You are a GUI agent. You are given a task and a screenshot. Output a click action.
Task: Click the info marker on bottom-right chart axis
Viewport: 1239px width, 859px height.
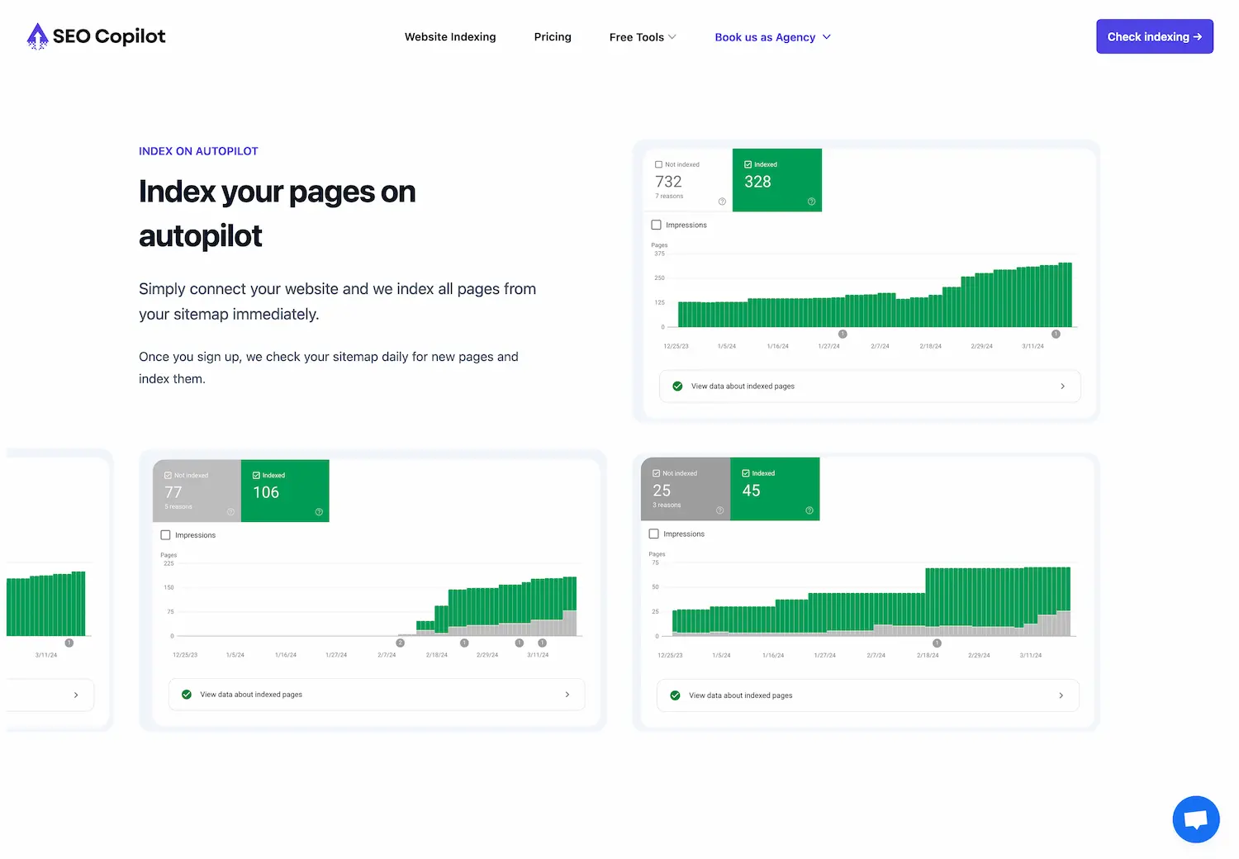(x=937, y=642)
